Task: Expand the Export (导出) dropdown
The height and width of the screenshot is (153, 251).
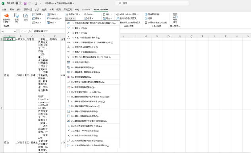Action: click(x=107, y=18)
